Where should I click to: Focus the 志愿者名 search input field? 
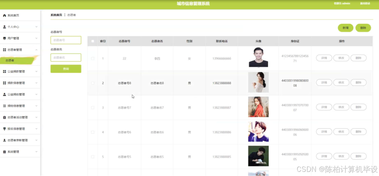[66, 58]
